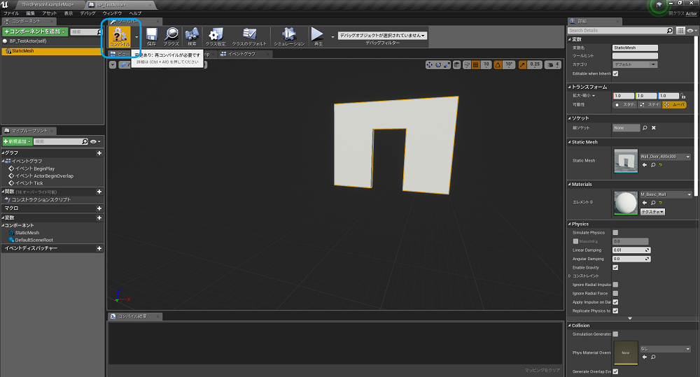This screenshot has height=377, width=700.
Task: Open 編集 menu
Action: (30, 13)
